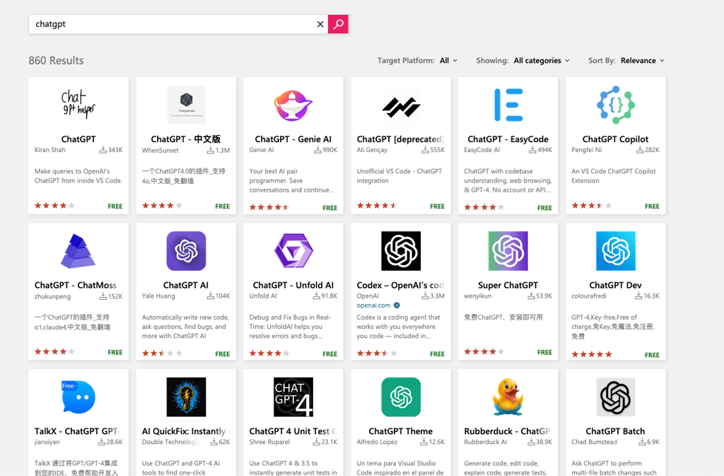This screenshot has width=724, height=476.
Task: Open ChatGPT extension title by Kiran Shah
Action: pyautogui.click(x=78, y=139)
